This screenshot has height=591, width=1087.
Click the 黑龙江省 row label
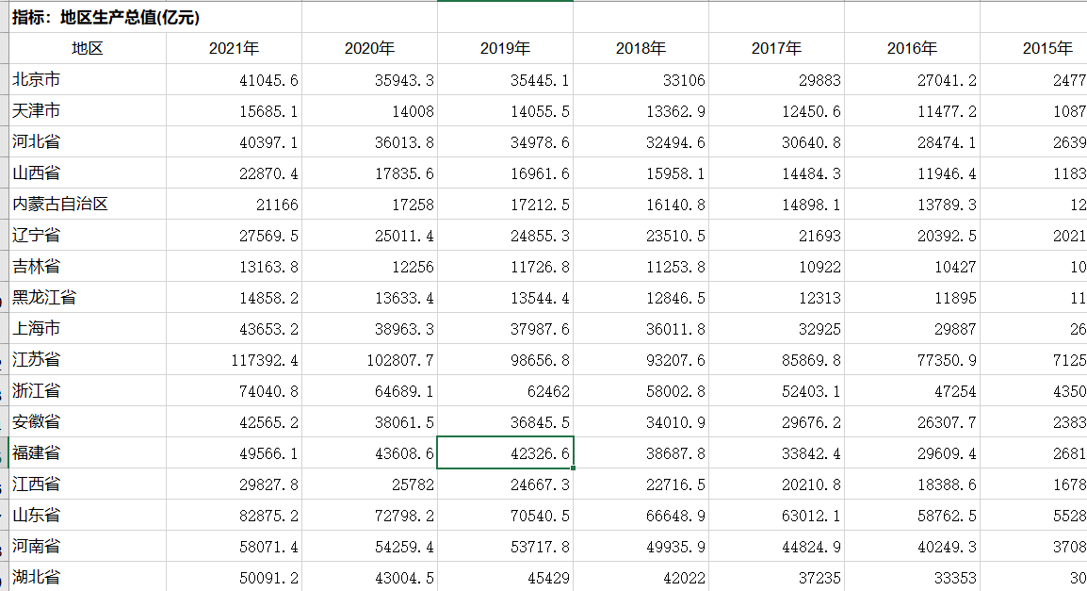(x=88, y=298)
